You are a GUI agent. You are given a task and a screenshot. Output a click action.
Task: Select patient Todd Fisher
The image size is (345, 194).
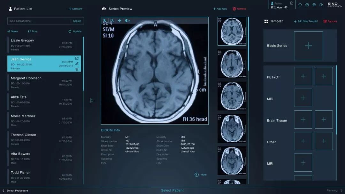[44, 177]
